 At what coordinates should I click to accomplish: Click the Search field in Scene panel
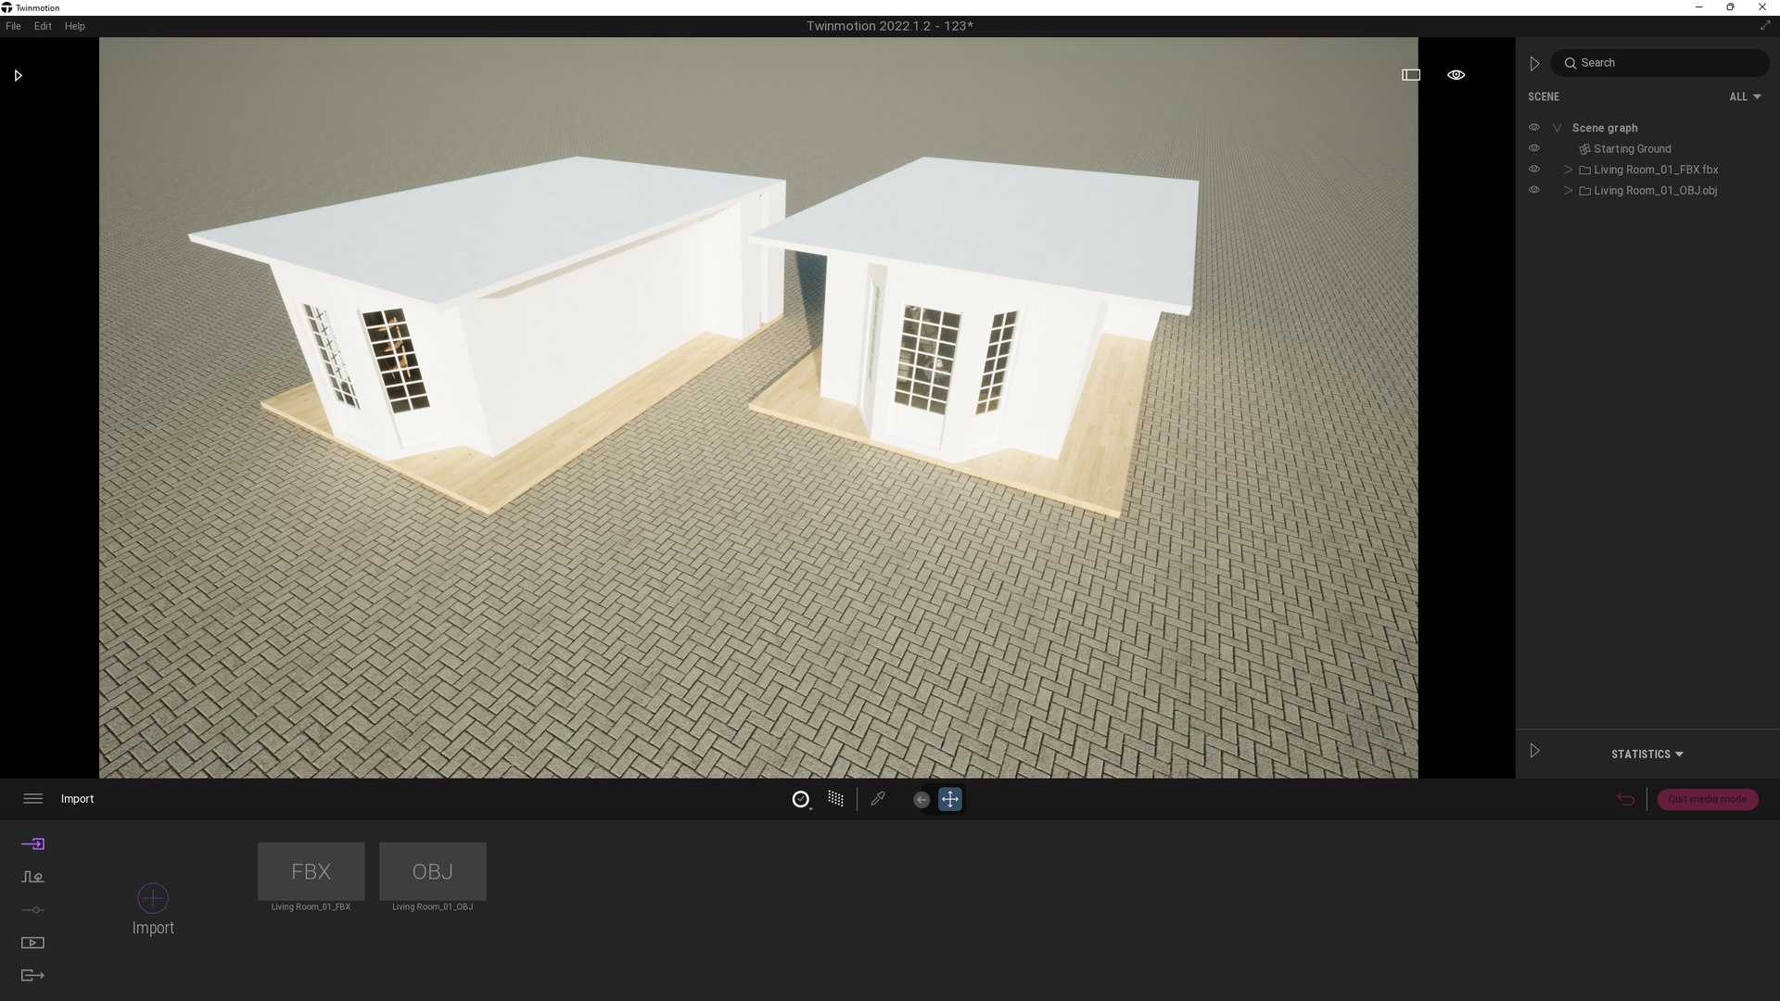pos(1659,63)
